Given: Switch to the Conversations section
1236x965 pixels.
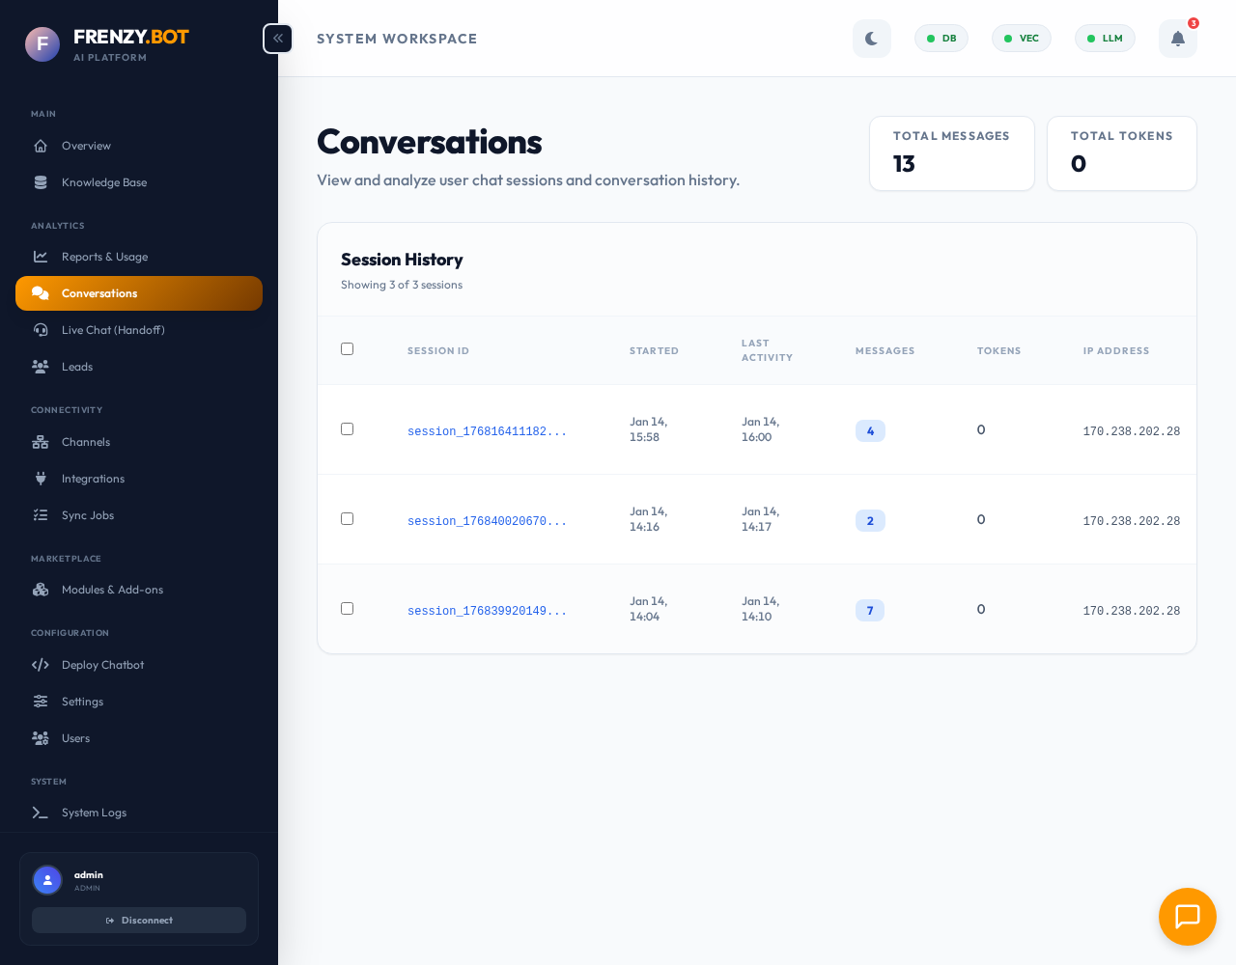Looking at the screenshot, I should pyautogui.click(x=99, y=293).
